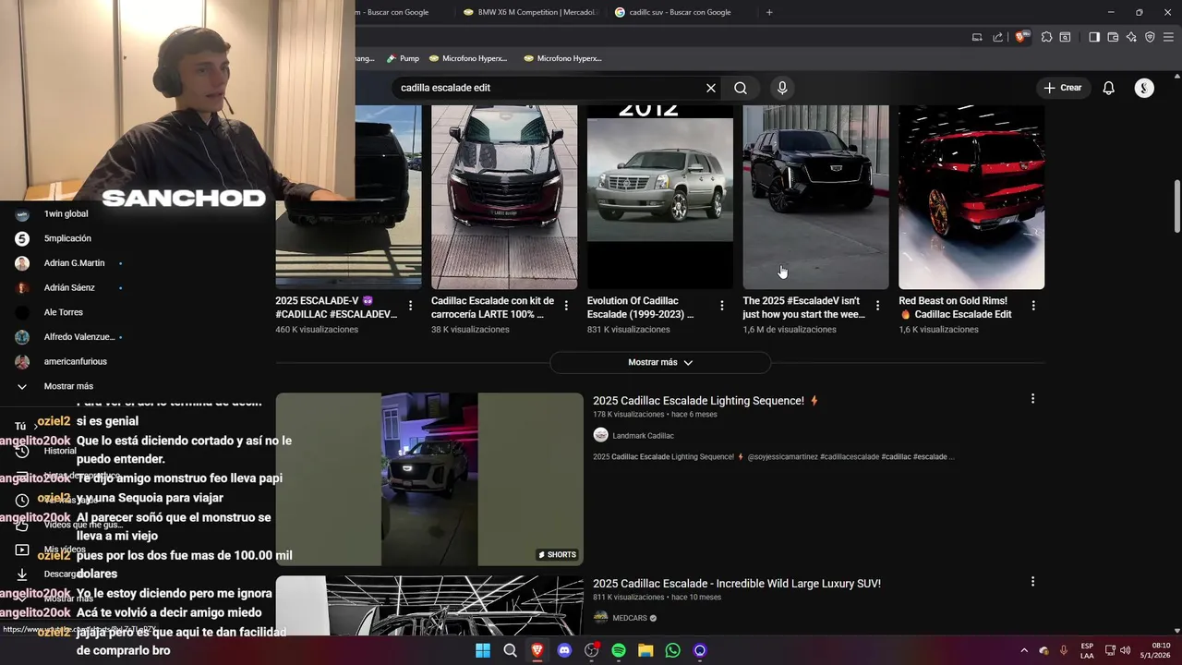Play the Lighting Sequence video thumbnail
The height and width of the screenshot is (665, 1182).
429,478
